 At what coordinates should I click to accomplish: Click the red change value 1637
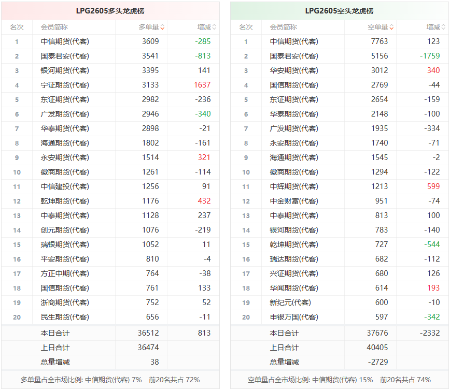pos(202,85)
